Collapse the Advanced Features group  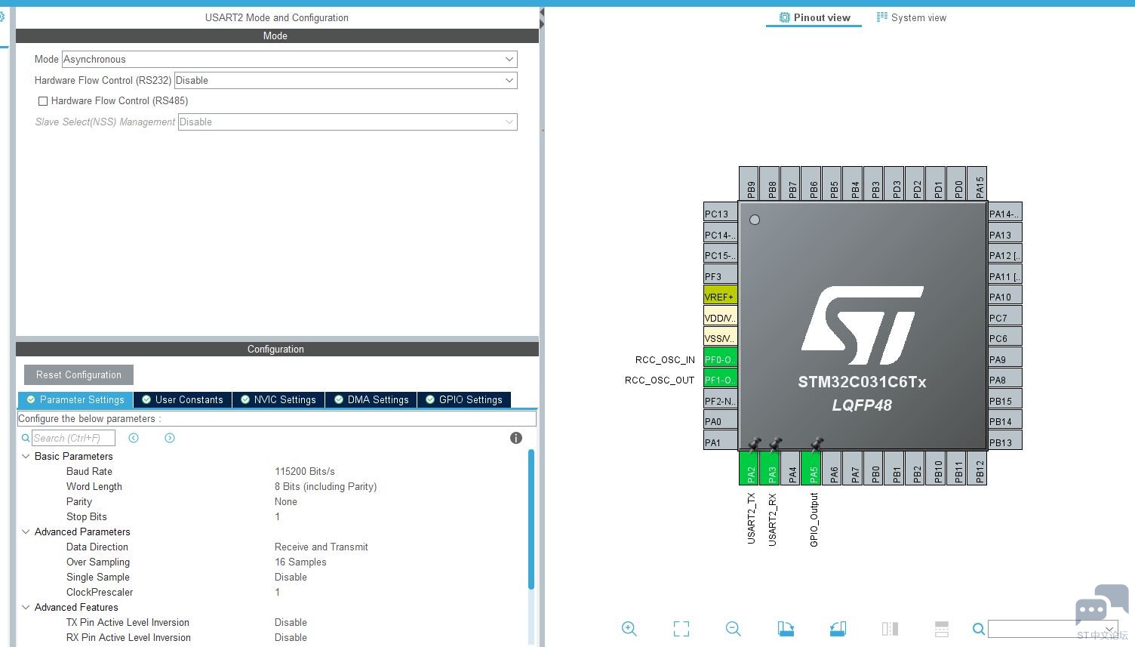point(26,607)
